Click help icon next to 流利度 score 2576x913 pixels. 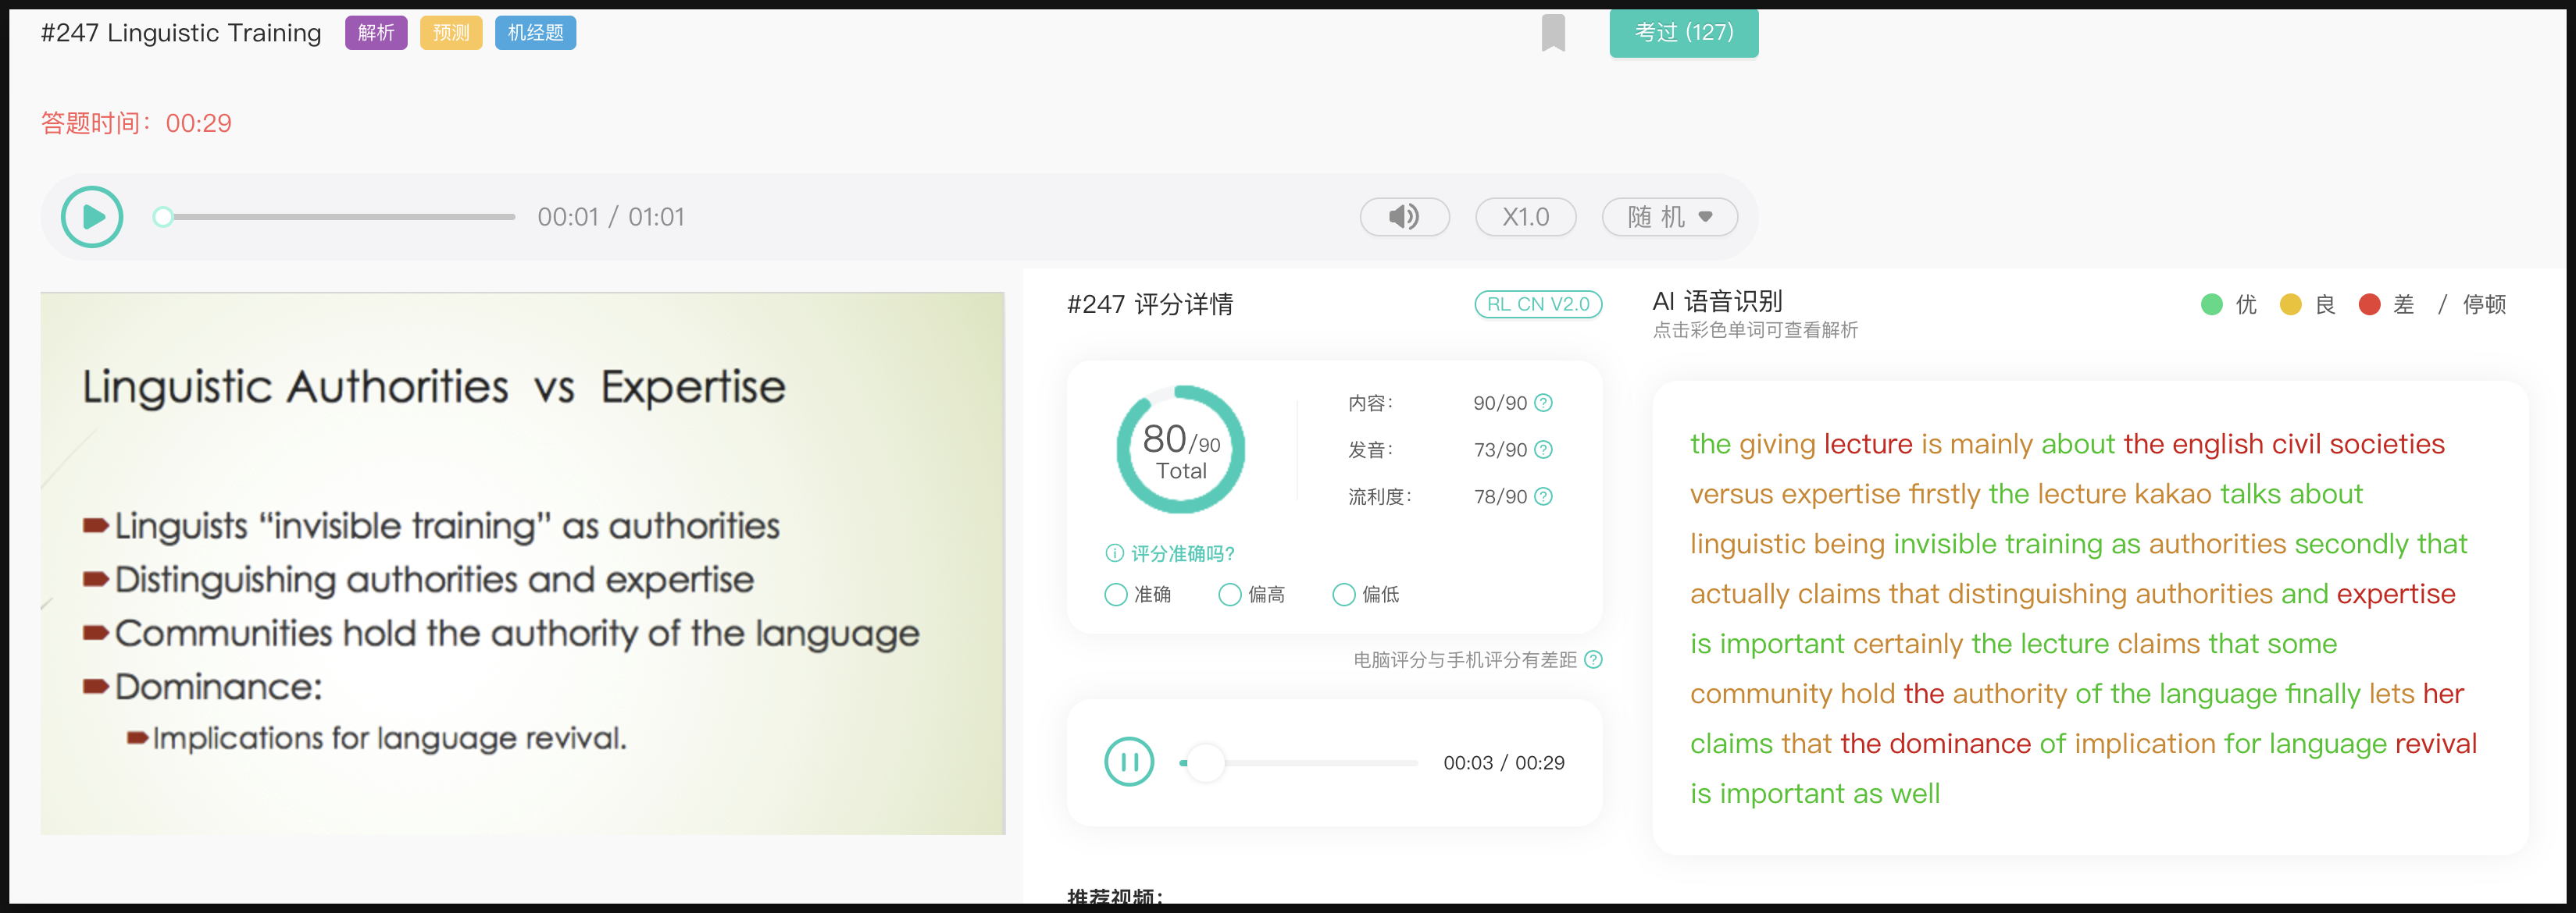(1543, 496)
